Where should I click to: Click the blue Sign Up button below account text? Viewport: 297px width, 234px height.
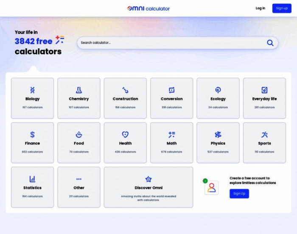point(239,193)
